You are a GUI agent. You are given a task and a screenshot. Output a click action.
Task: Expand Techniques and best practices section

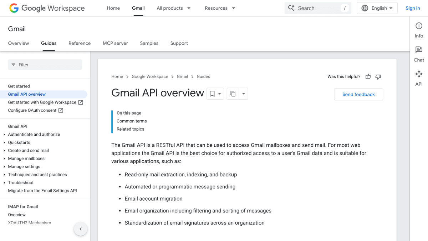[x=4, y=175]
